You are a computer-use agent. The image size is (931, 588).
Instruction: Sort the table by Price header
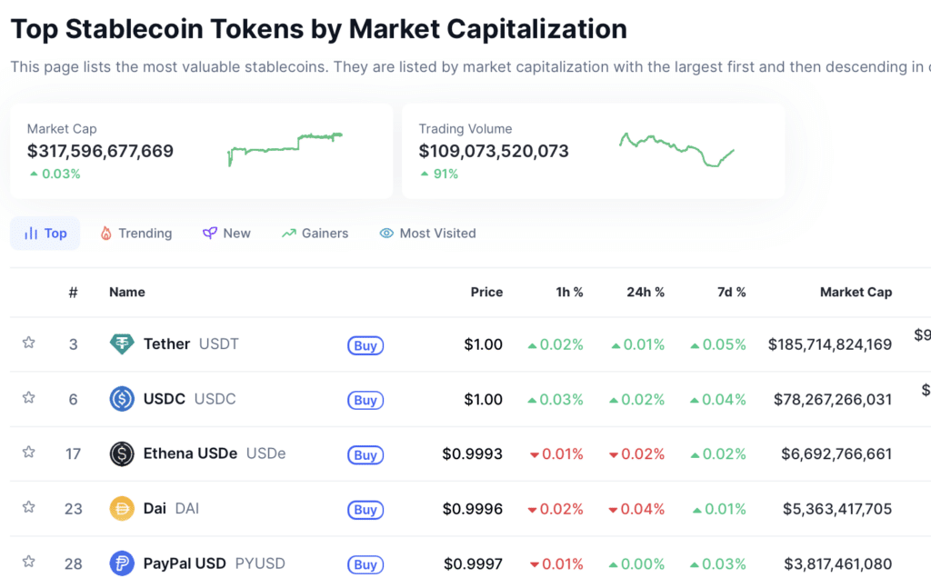point(486,292)
